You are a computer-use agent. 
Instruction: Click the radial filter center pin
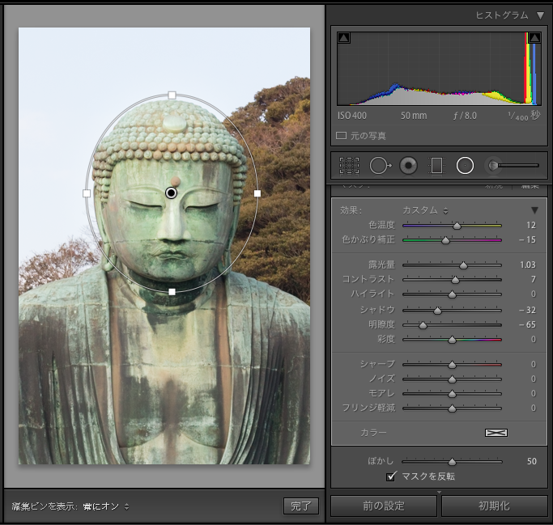172,193
